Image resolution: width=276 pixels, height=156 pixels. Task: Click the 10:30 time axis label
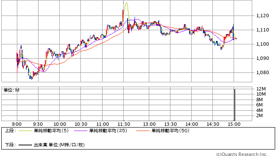pyautogui.click(x=81, y=124)
